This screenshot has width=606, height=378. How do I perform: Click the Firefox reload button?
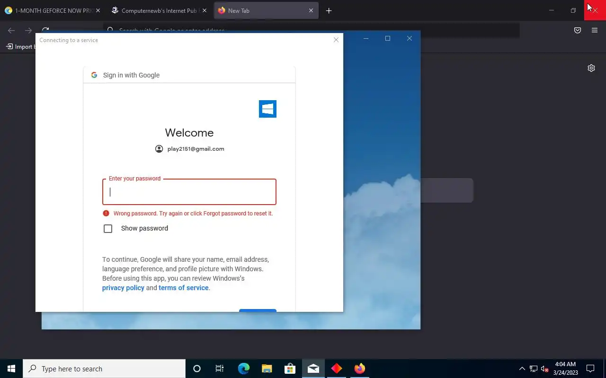pyautogui.click(x=45, y=30)
